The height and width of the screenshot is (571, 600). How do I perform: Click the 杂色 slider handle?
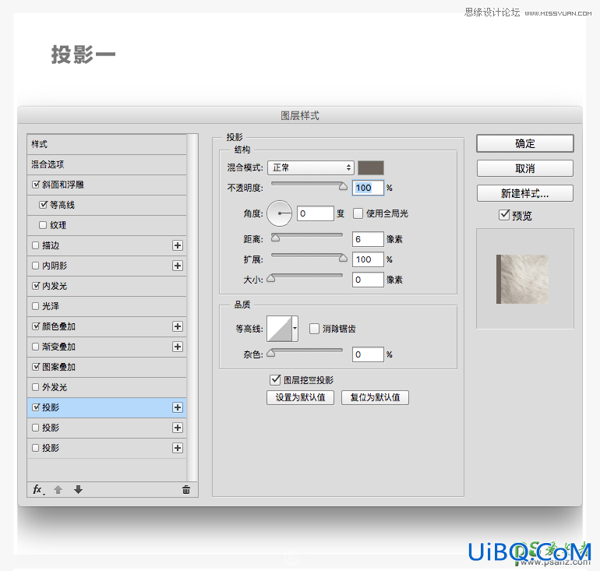(x=271, y=353)
